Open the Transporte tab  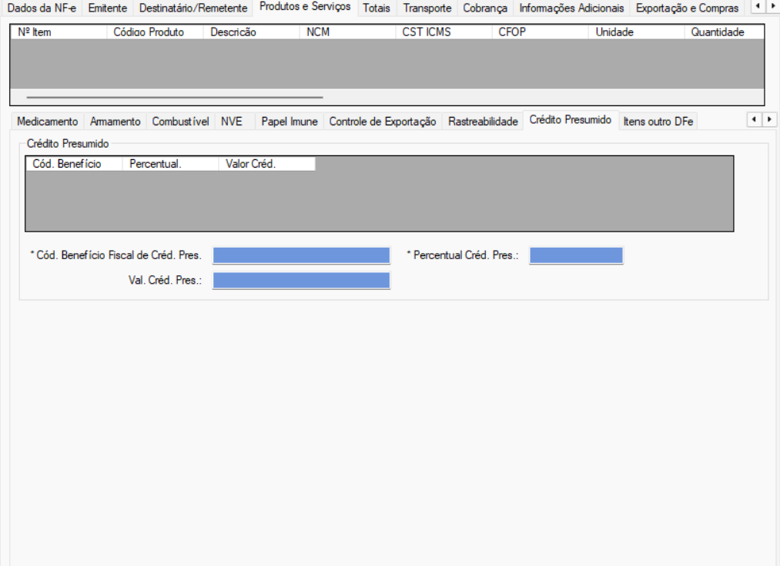pos(427,8)
